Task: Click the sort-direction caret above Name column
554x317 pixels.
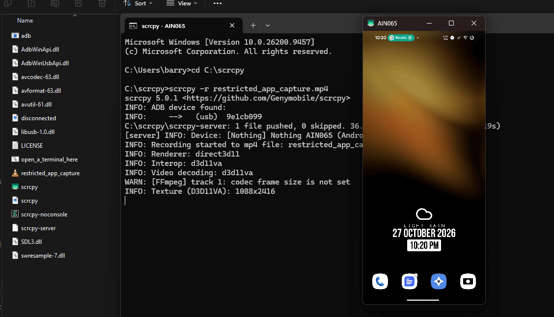Action: (x=75, y=15)
